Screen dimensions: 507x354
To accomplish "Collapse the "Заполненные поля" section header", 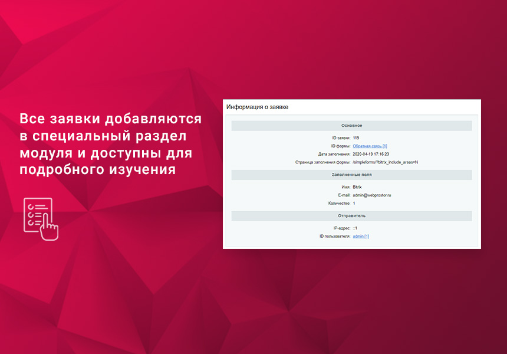I will point(351,174).
